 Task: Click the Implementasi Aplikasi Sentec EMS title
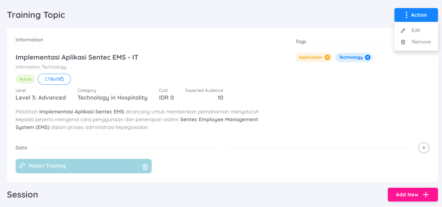pyautogui.click(x=77, y=57)
